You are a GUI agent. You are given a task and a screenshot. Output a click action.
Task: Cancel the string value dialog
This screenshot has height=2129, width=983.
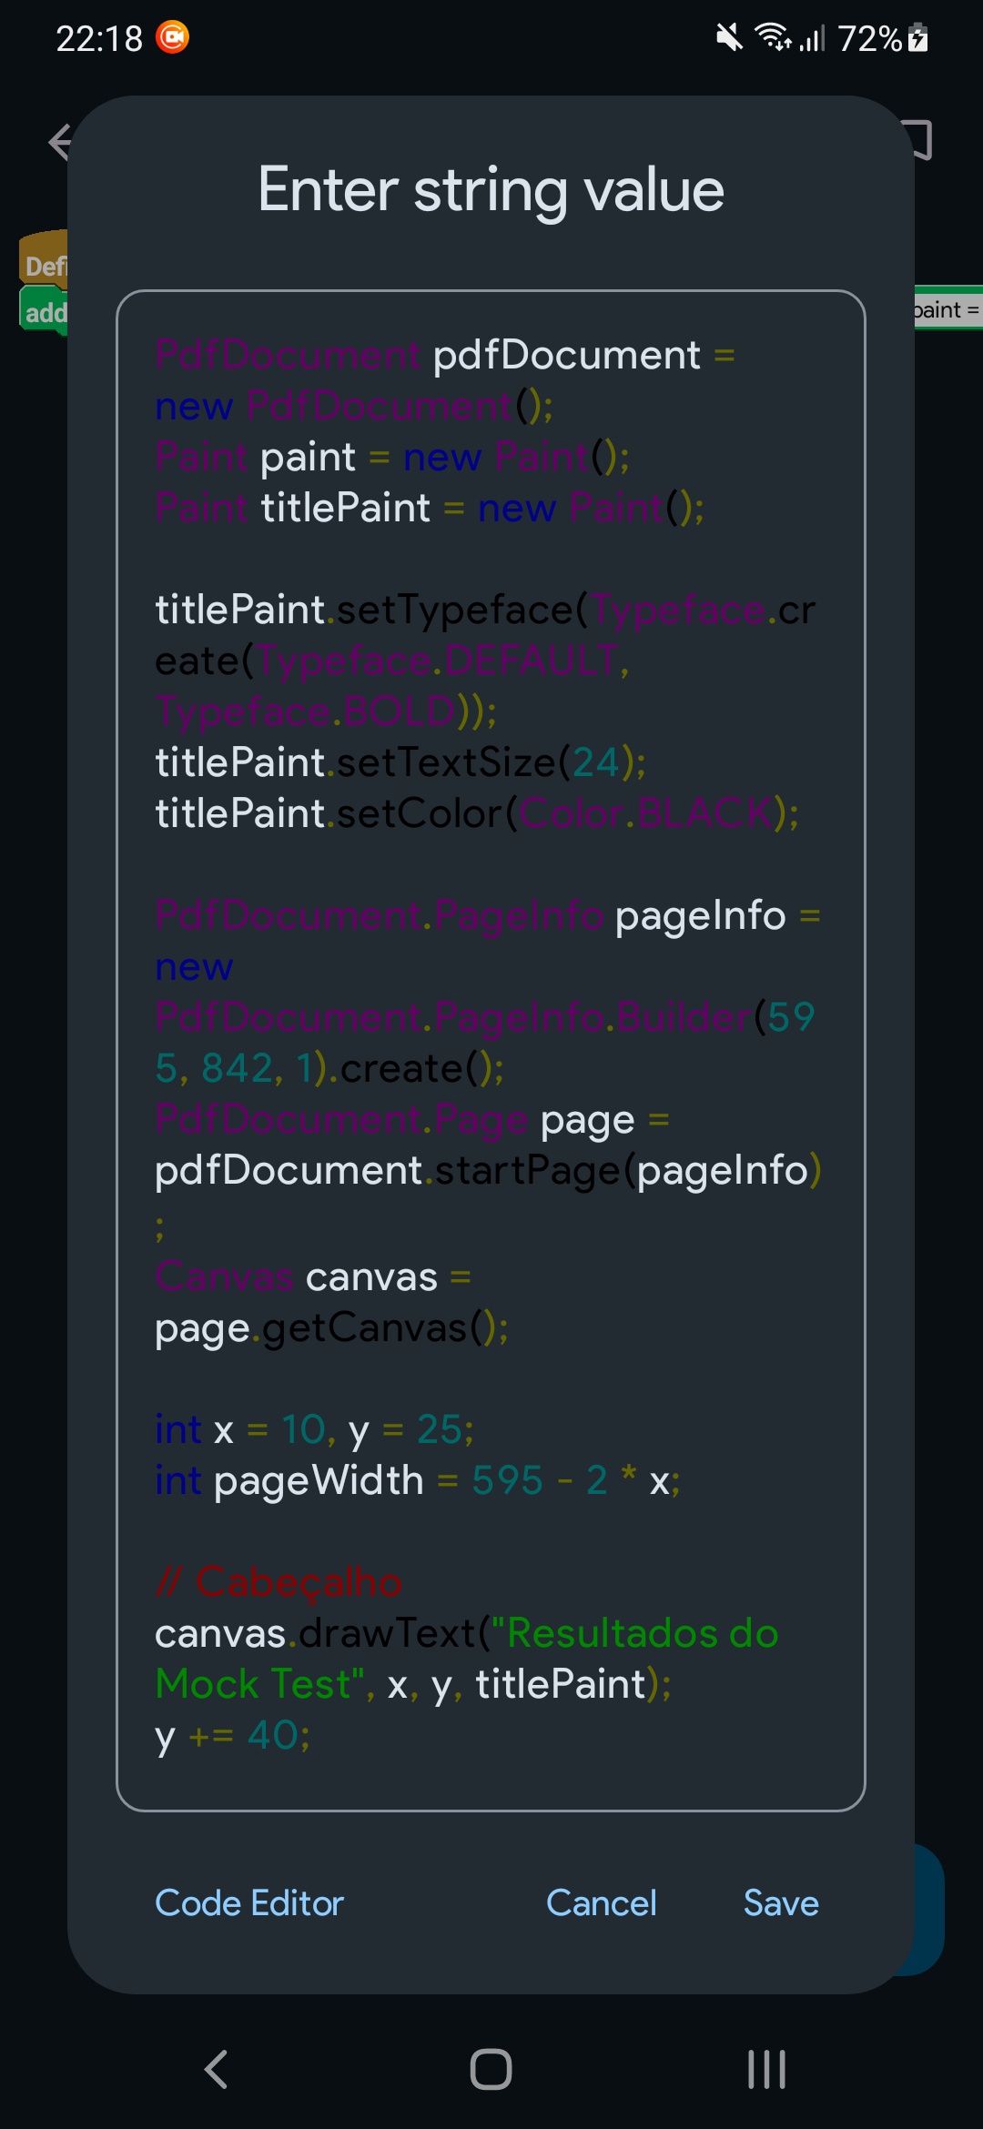click(601, 1903)
